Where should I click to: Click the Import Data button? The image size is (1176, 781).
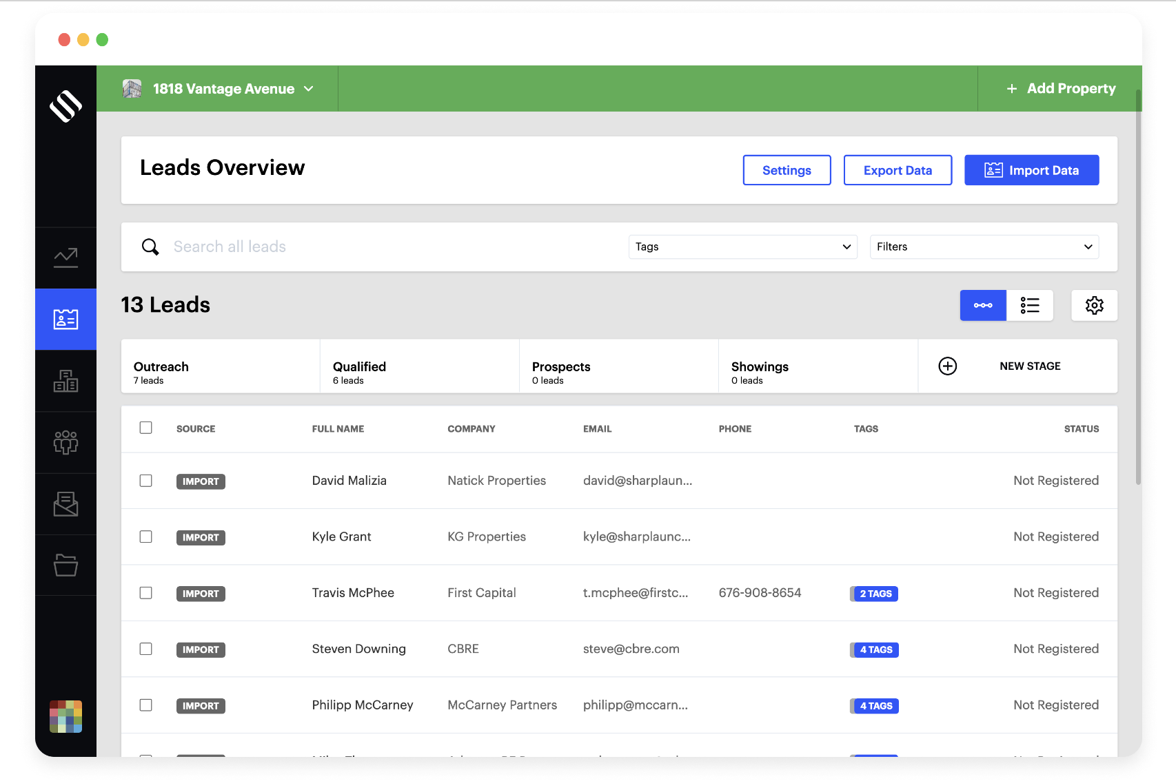pos(1031,170)
